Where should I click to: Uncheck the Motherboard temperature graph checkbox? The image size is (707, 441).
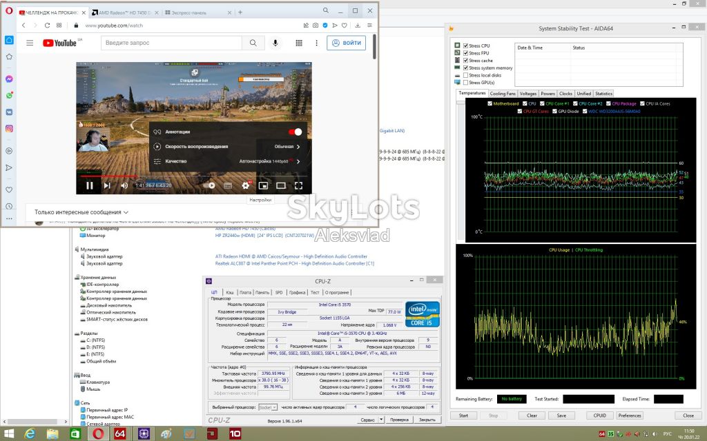pos(490,103)
